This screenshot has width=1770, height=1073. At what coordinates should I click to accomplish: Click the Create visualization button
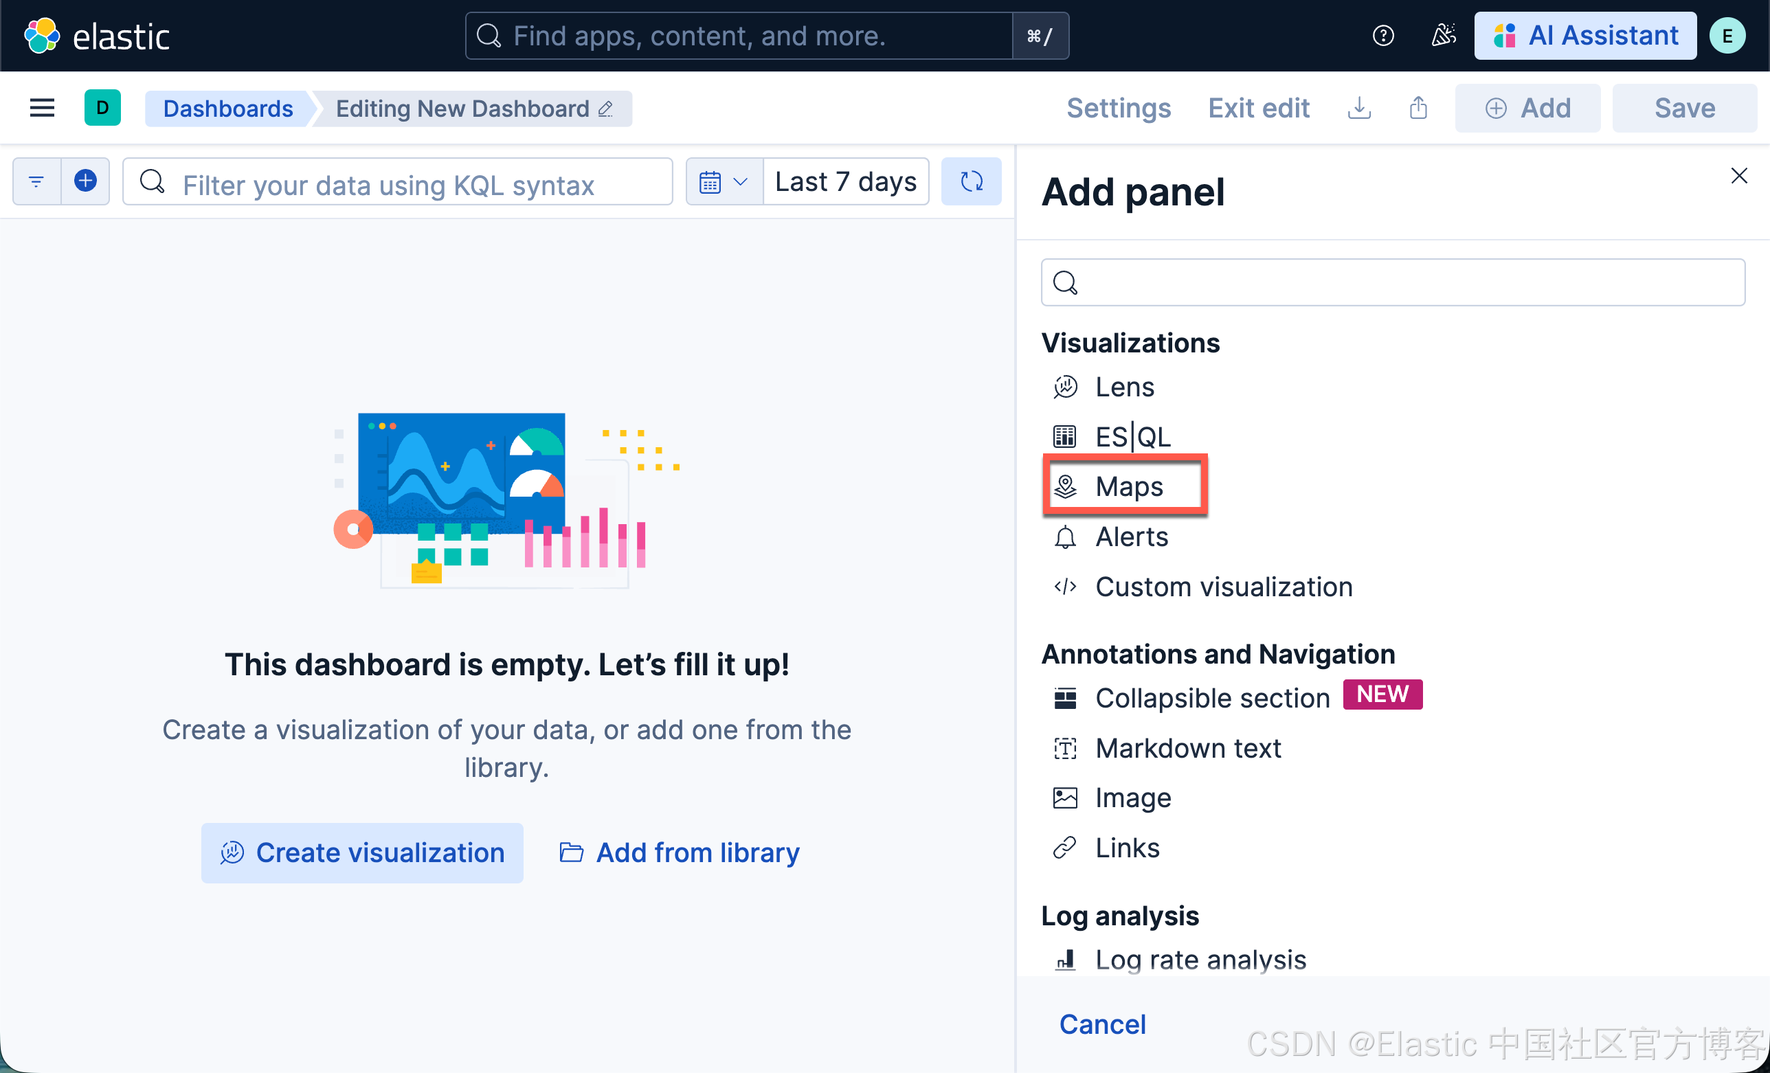pos(362,852)
